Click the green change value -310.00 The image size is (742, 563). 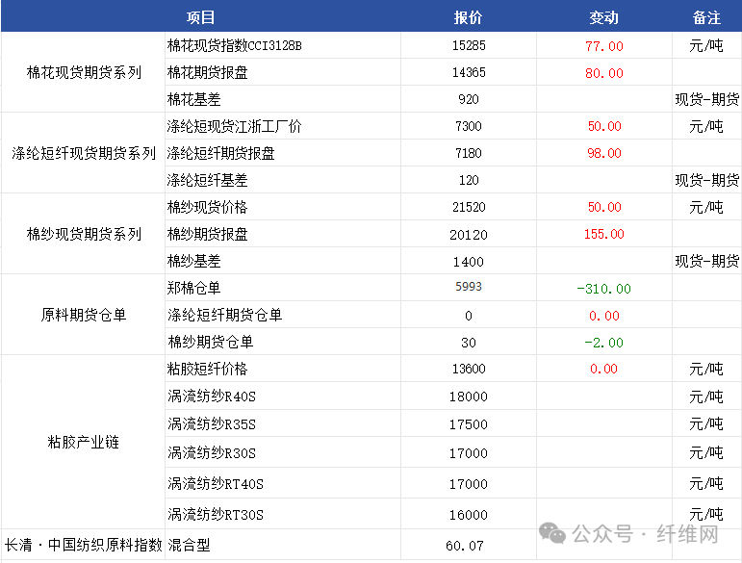[603, 289]
